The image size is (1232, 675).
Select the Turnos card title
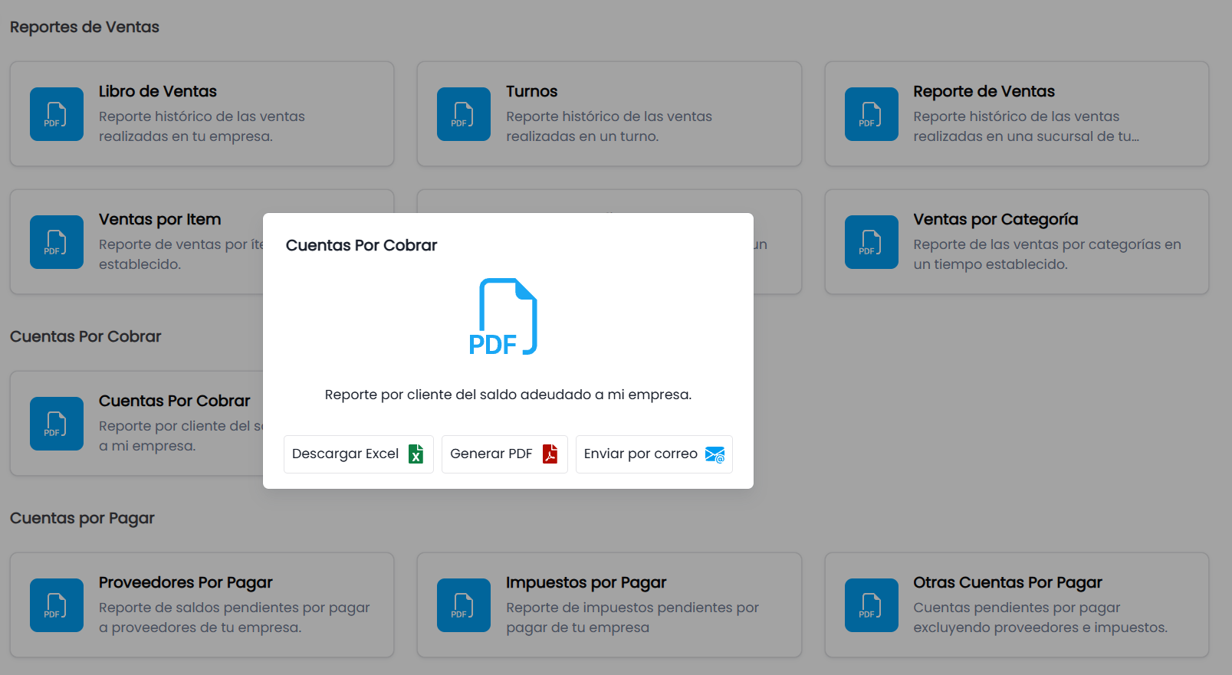pos(531,91)
